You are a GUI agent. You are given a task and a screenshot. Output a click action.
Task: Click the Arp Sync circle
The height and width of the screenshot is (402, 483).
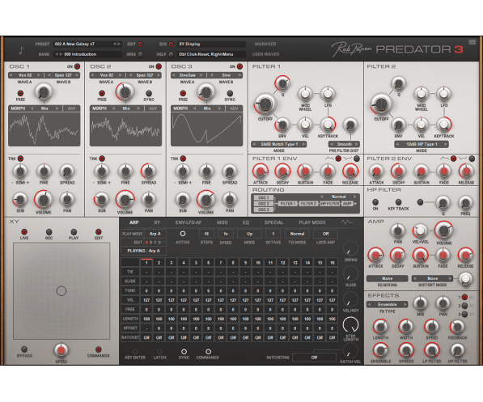coord(184,352)
